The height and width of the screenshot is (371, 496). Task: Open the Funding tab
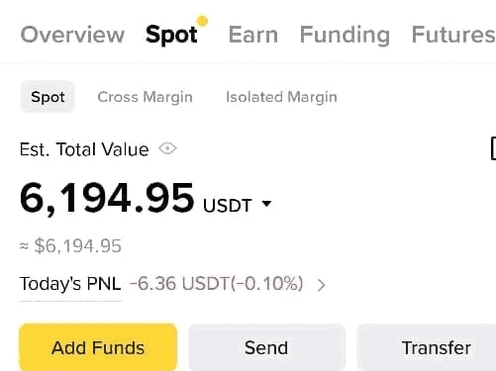345,36
